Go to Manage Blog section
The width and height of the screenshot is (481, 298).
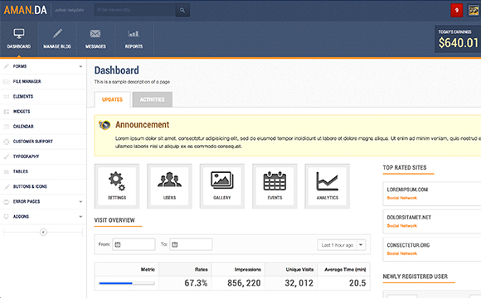click(57, 39)
